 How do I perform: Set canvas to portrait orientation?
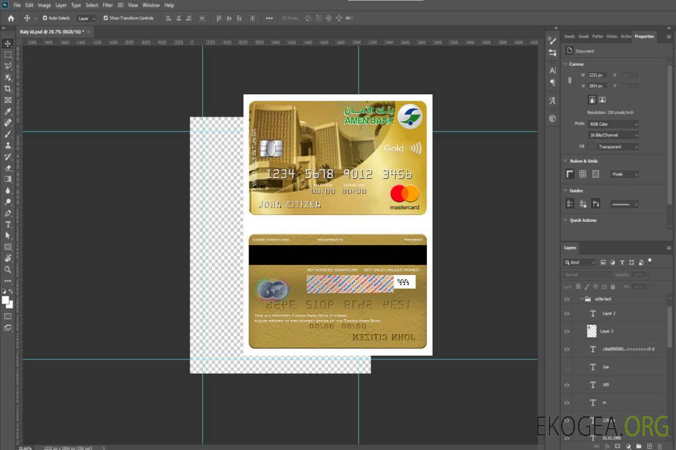[x=592, y=100]
